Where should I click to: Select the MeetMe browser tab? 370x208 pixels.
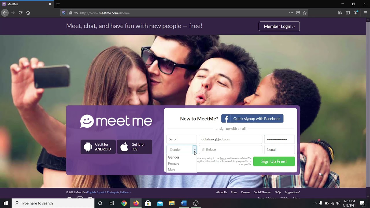click(27, 4)
